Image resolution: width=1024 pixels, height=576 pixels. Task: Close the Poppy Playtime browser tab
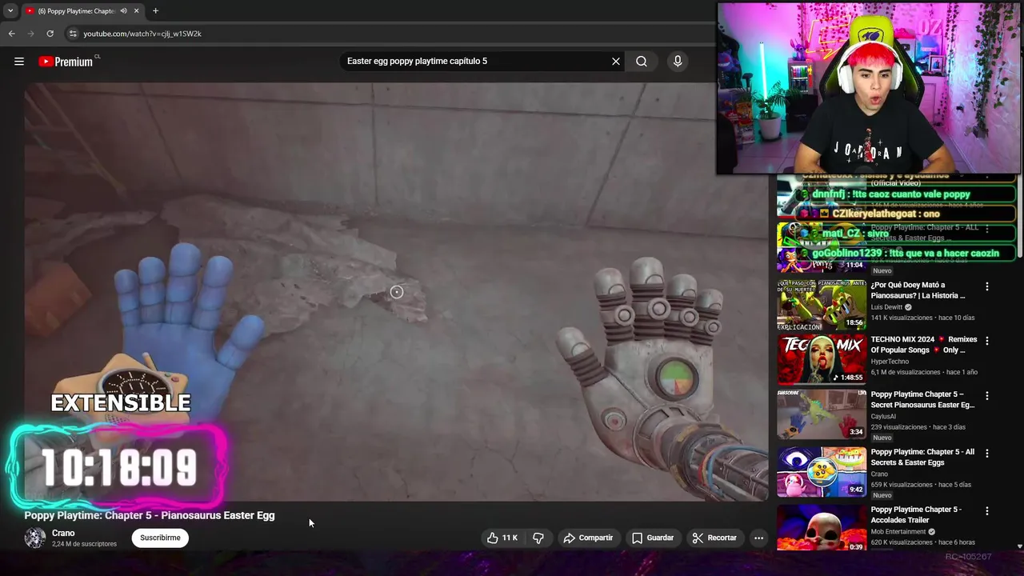pos(136,11)
